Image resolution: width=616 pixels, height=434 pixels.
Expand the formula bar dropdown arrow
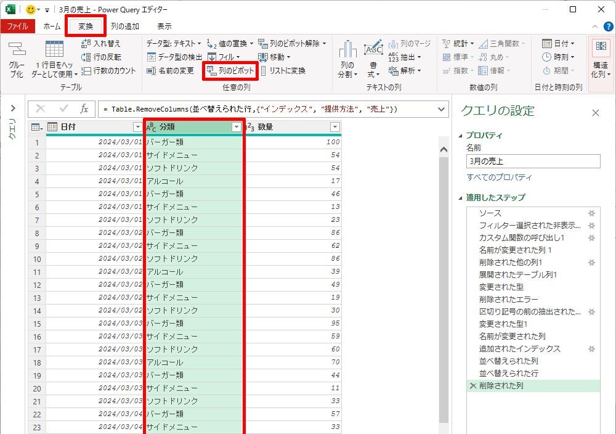[441, 109]
